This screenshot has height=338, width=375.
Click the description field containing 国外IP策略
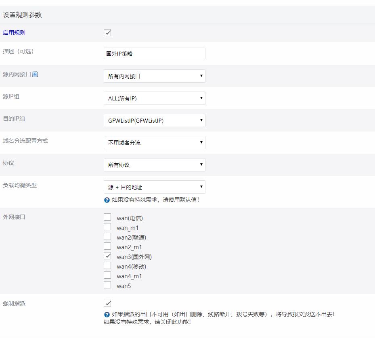click(155, 54)
